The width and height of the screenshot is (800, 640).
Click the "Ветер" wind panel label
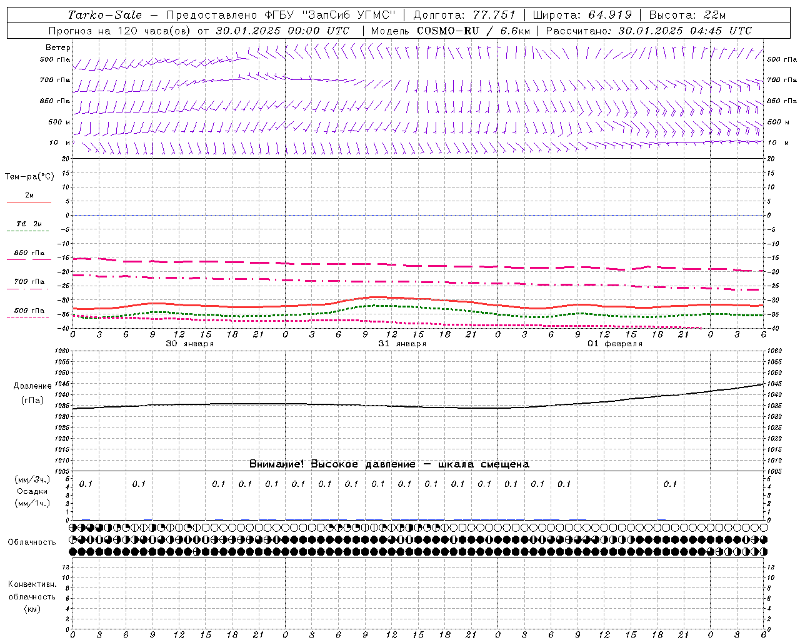click(58, 47)
